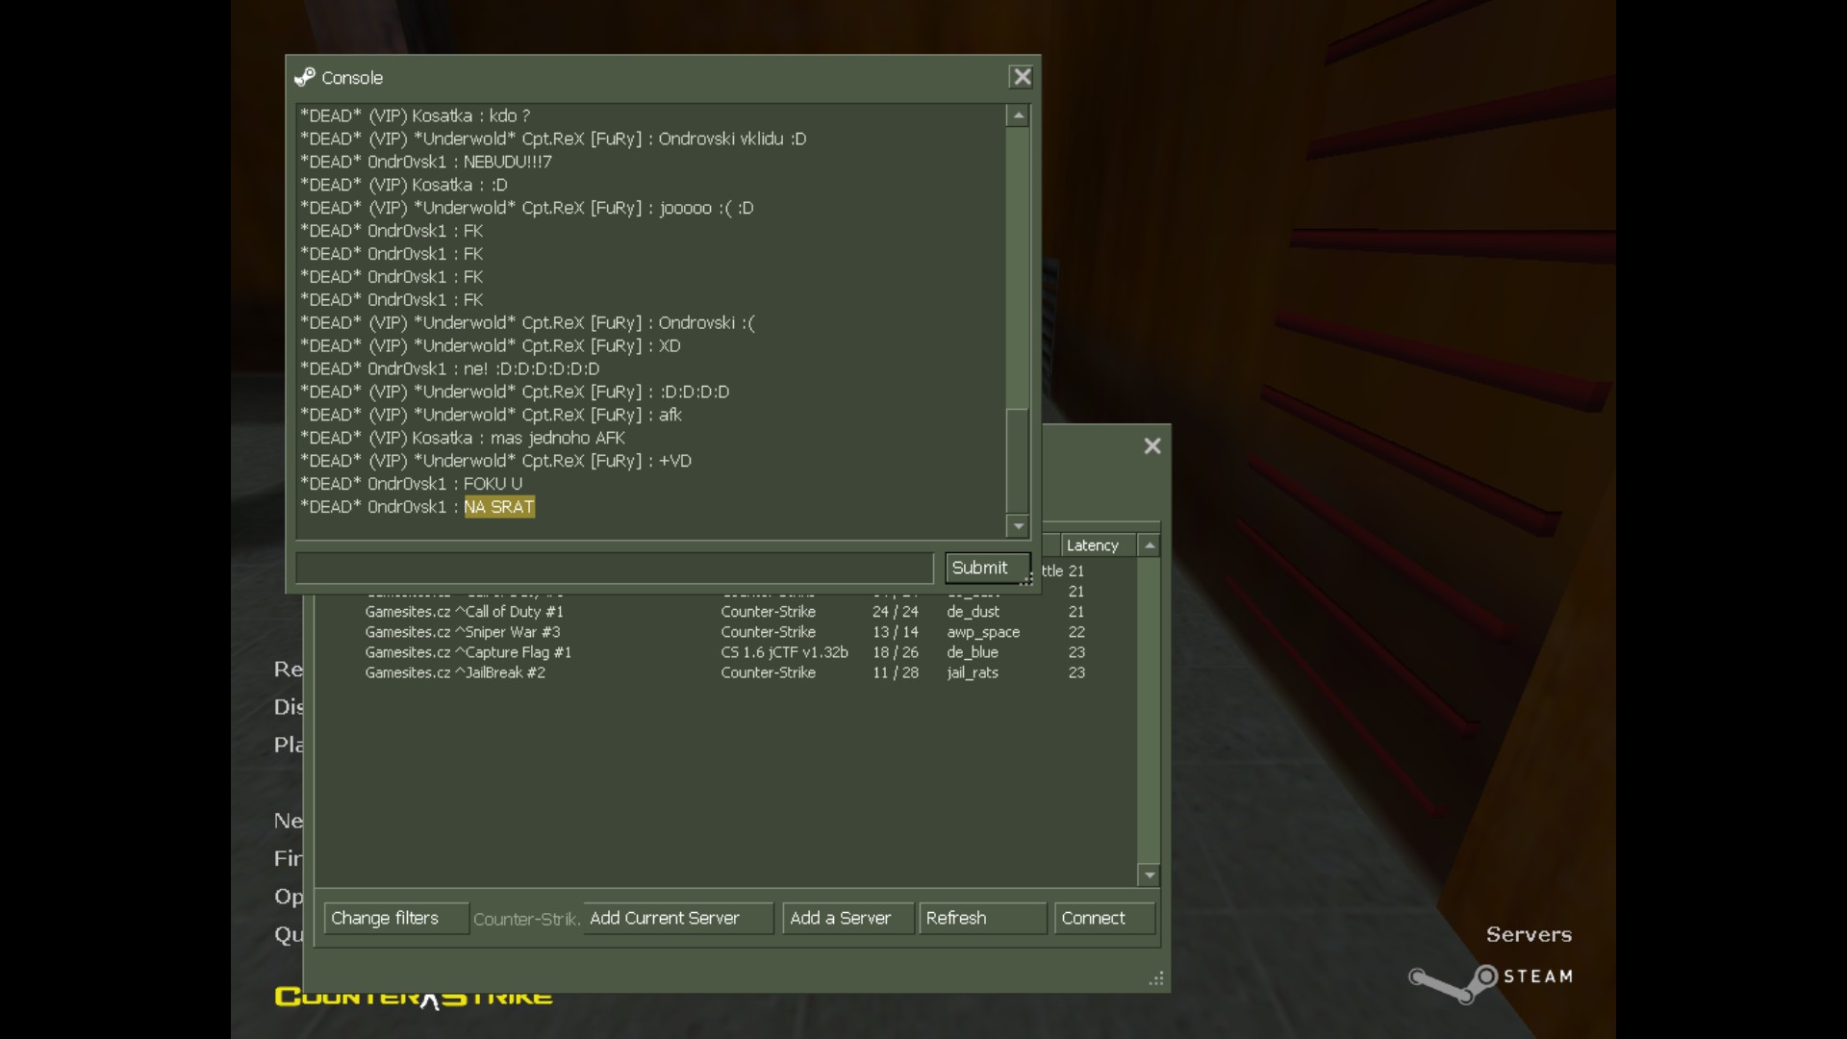Click the Console scroll up arrow

click(x=1018, y=115)
